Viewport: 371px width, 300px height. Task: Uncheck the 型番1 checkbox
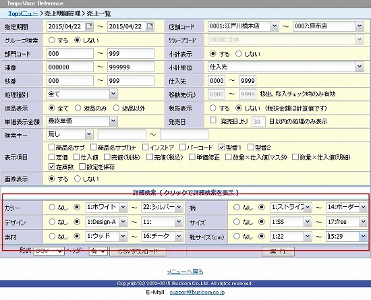(222, 147)
